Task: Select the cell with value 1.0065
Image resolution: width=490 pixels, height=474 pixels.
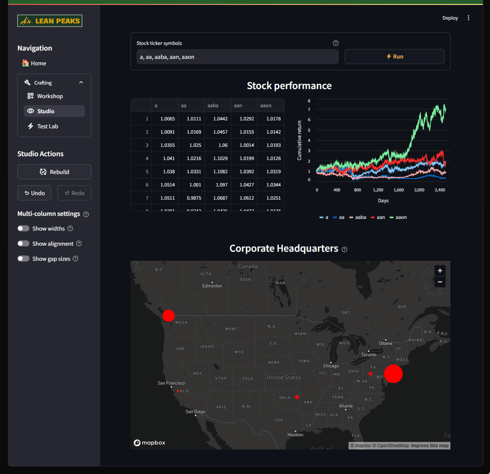Action: coord(165,119)
